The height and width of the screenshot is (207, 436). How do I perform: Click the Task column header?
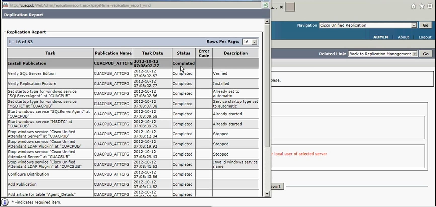click(50, 53)
